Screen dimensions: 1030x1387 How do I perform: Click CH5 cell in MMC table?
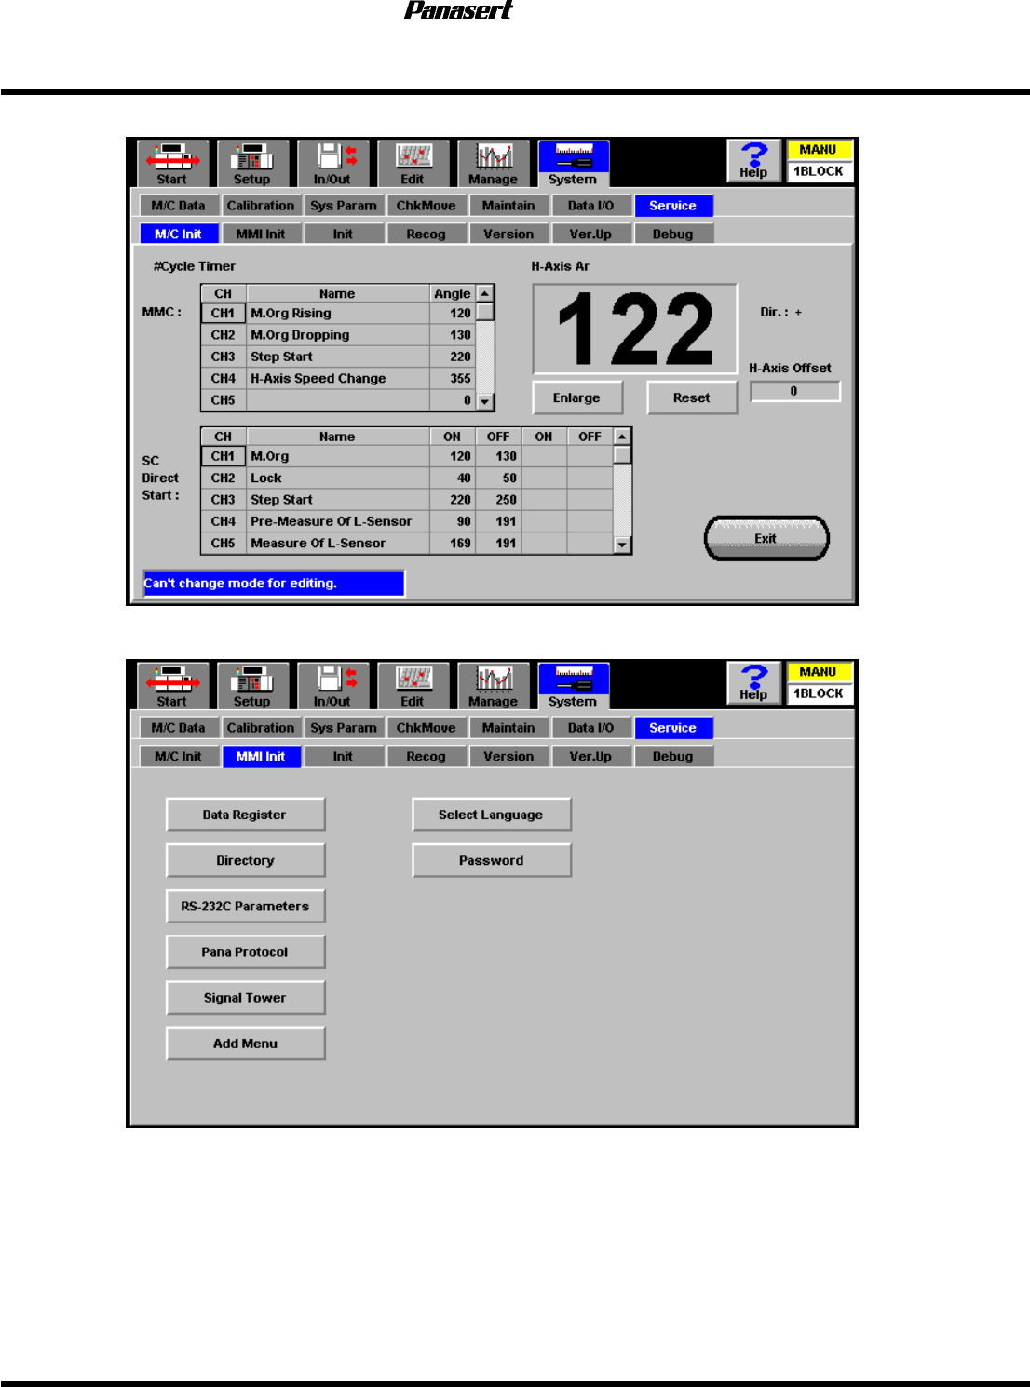click(x=224, y=400)
